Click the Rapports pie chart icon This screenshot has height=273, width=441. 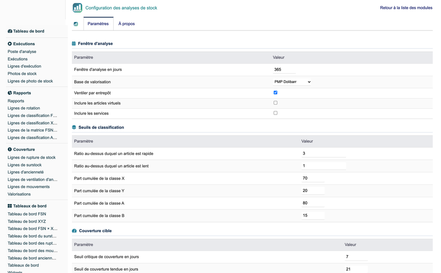[x=10, y=93]
